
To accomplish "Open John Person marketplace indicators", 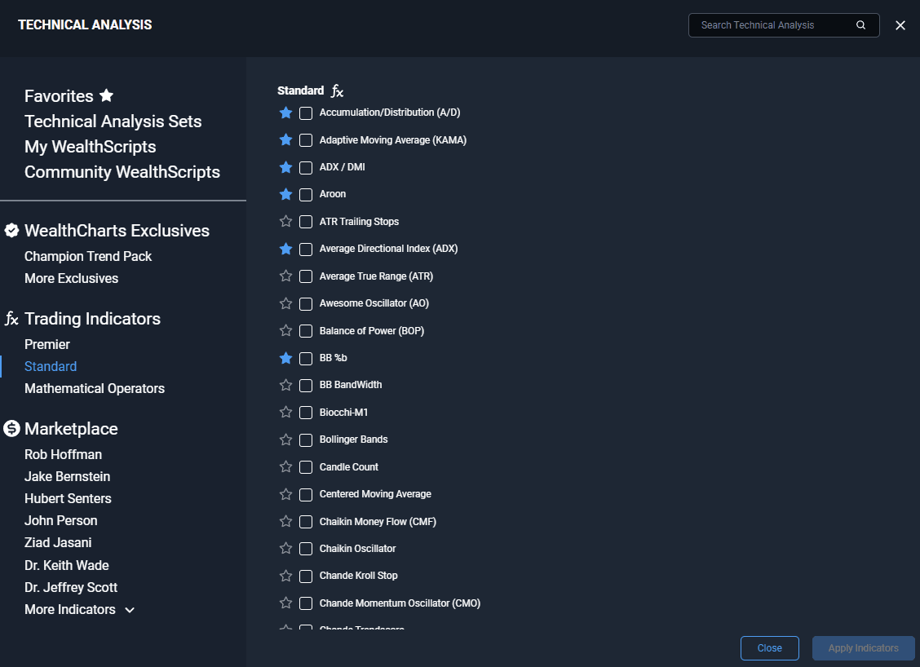I will 60,520.
